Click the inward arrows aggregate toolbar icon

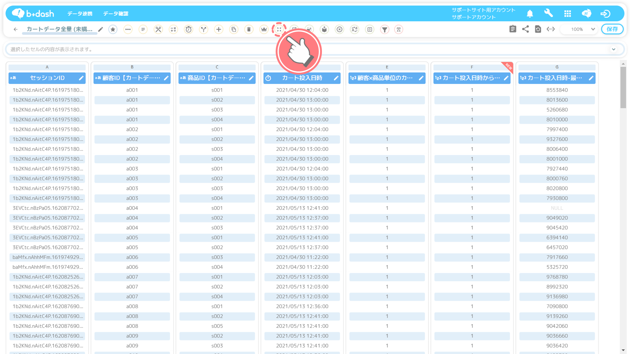[x=279, y=29]
